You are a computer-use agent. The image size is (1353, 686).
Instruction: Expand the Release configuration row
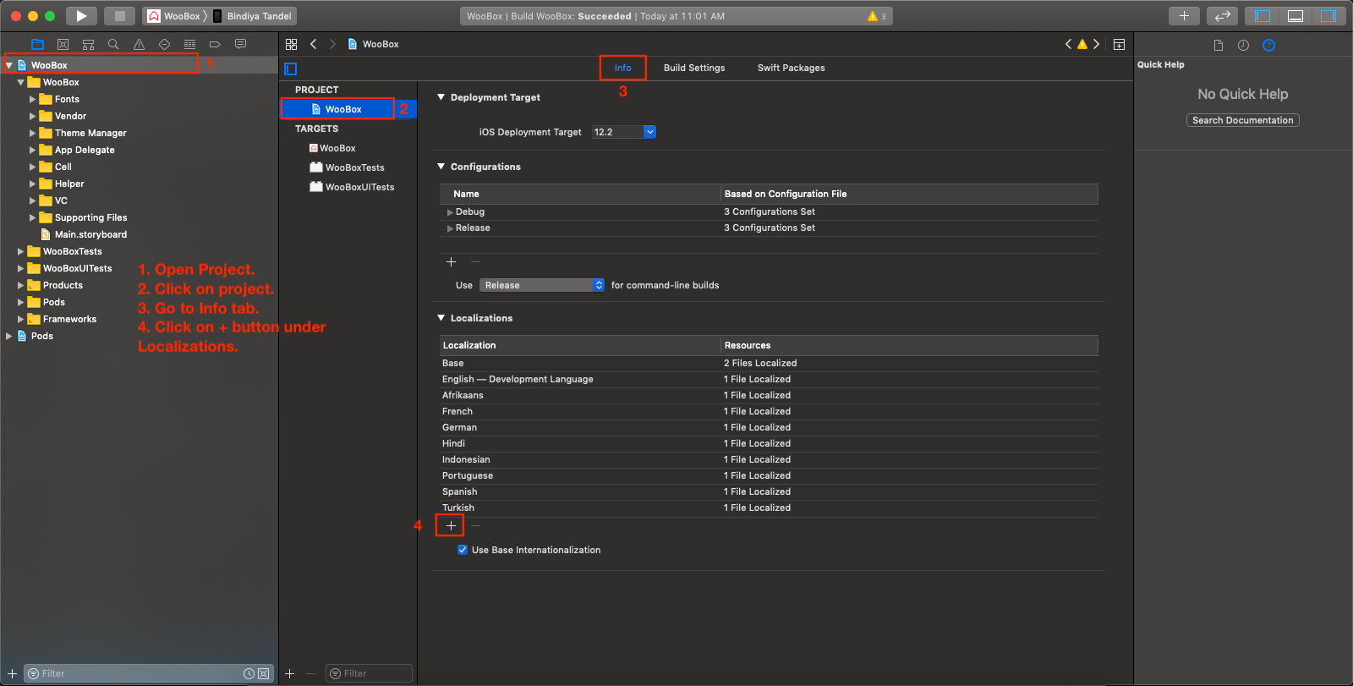tap(450, 228)
